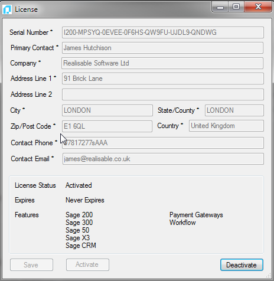
Task: Click the Contact Email field
Action: [x=163, y=159]
